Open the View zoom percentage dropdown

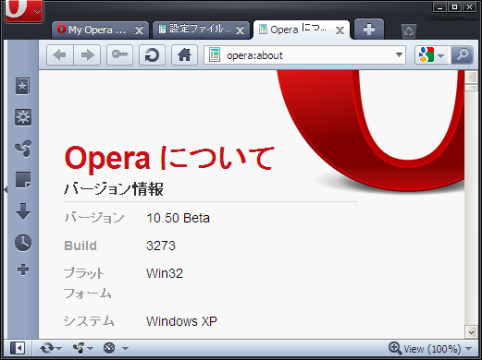click(x=469, y=349)
